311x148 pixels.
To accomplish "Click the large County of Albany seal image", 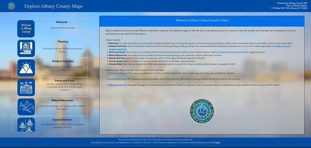I will click(x=202, y=111).
